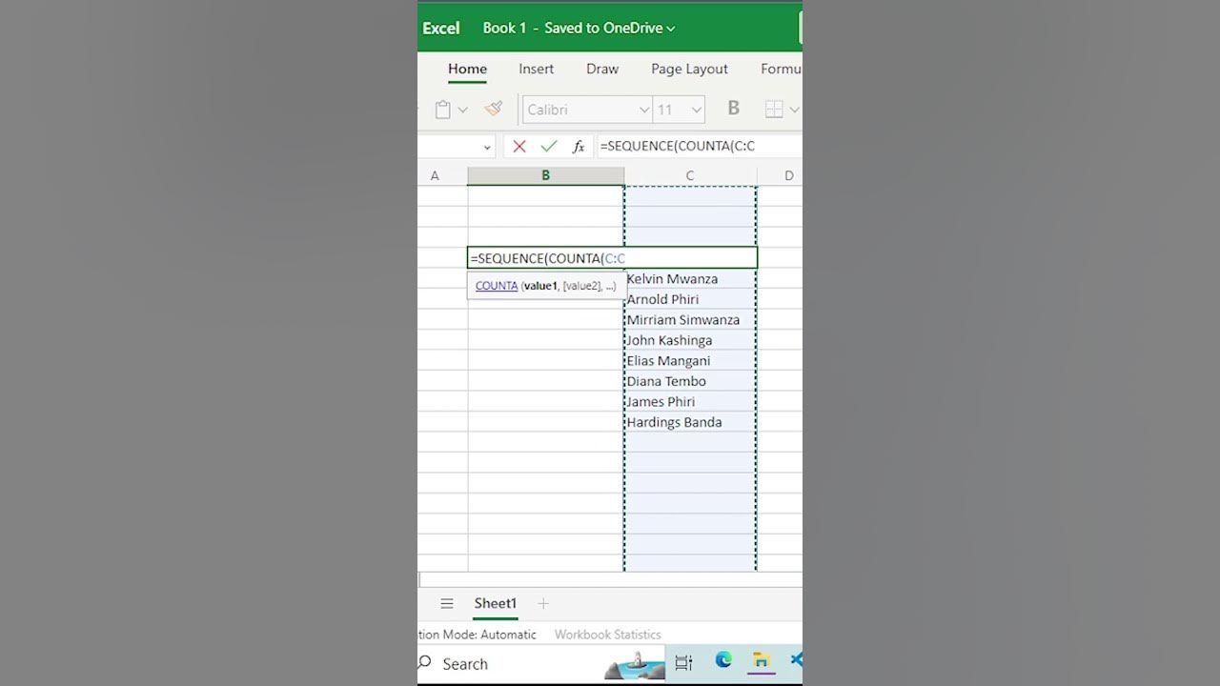Click the Excel app name
1220x686 pixels.
tap(440, 28)
